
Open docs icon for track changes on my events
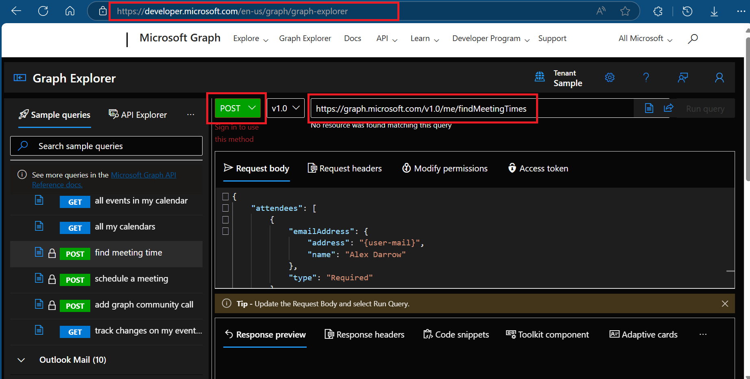(x=39, y=330)
